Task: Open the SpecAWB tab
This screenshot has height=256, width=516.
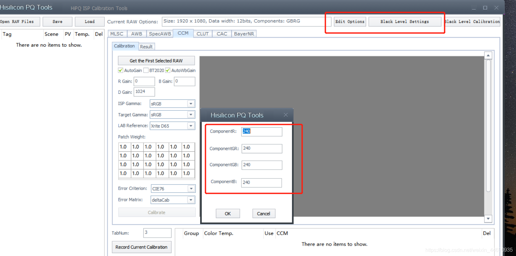Action: pos(160,33)
